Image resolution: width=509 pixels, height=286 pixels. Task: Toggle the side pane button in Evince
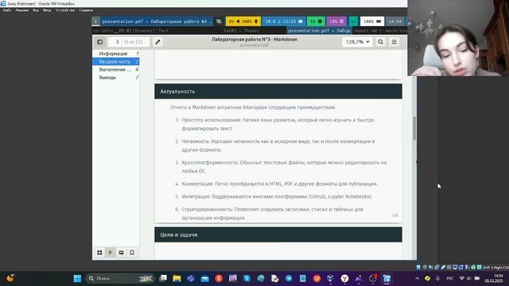[100, 42]
